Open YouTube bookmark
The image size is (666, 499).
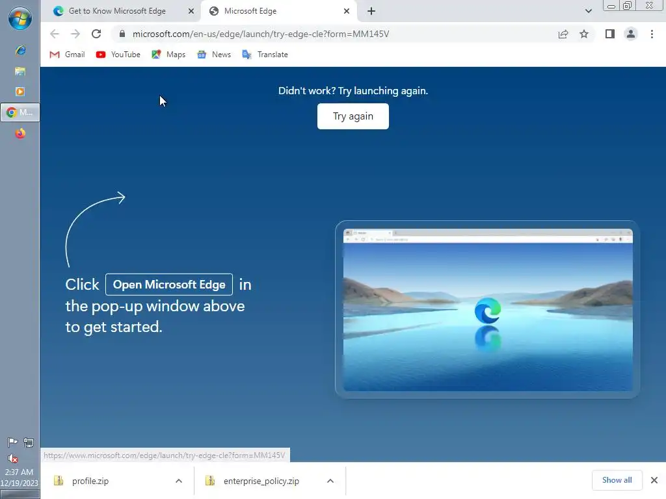click(x=118, y=55)
